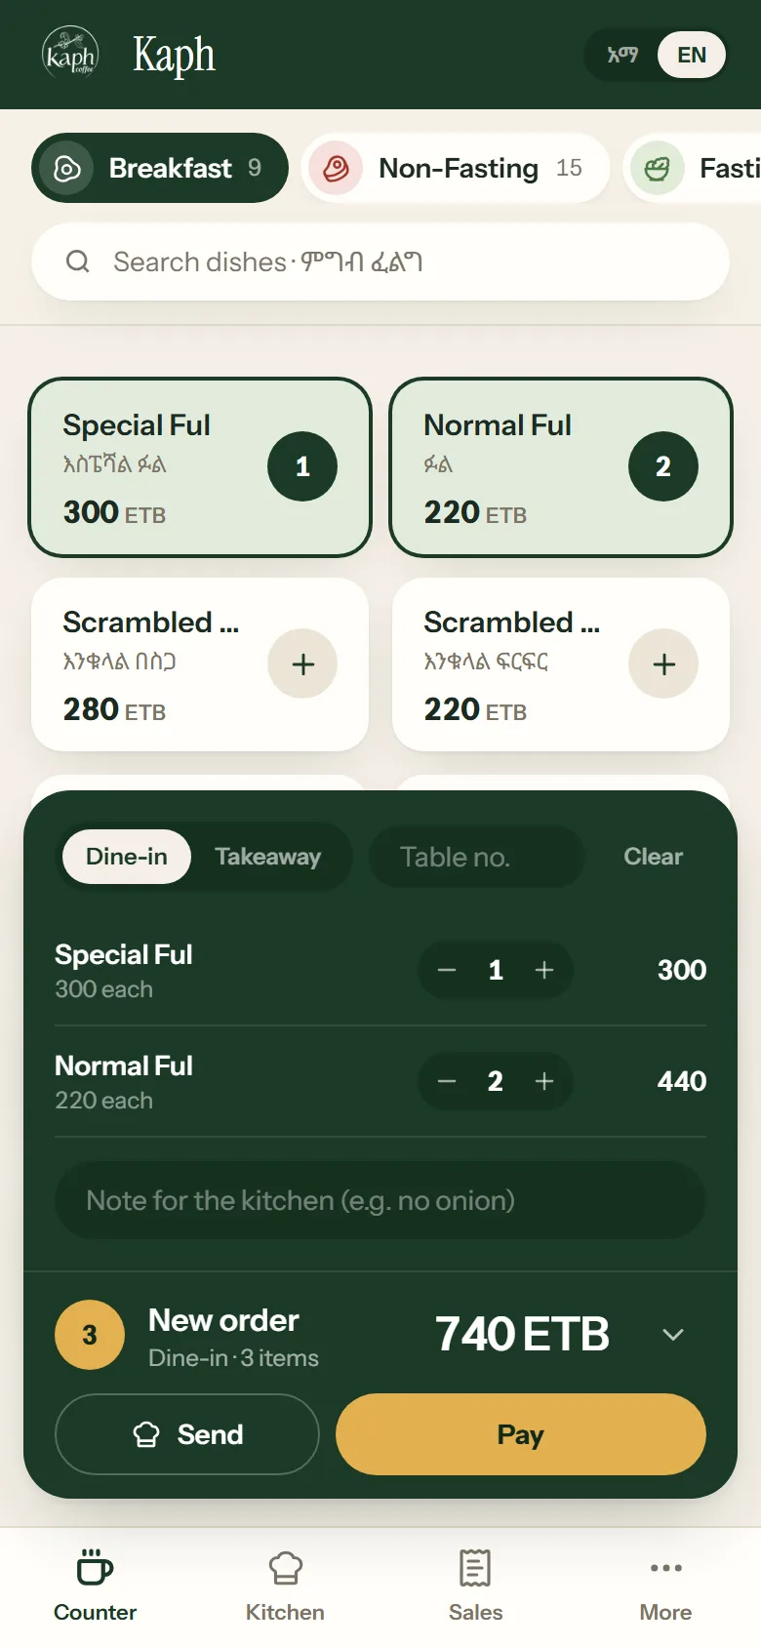Switch language to Amharic (አማ)
The image size is (761, 1647).
point(622,55)
